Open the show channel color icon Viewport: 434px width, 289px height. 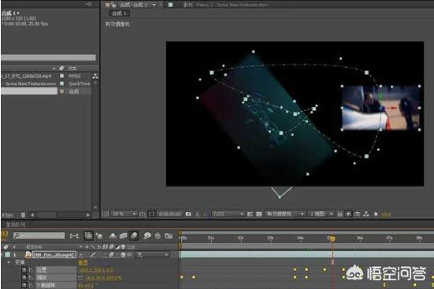[206, 214]
